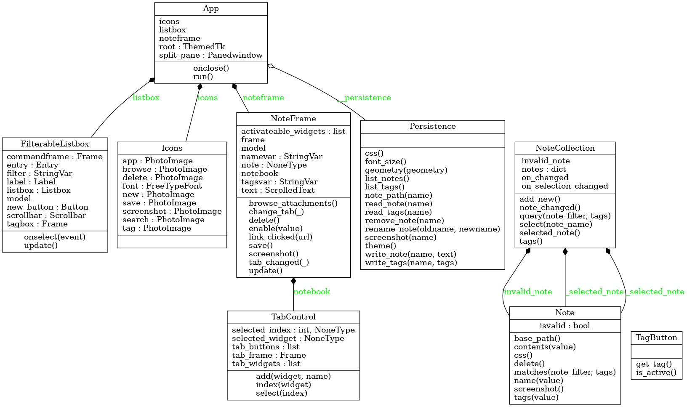This screenshot has width=687, height=407.
Task: Select 'notes : dict' attribute
Action: coord(544,169)
